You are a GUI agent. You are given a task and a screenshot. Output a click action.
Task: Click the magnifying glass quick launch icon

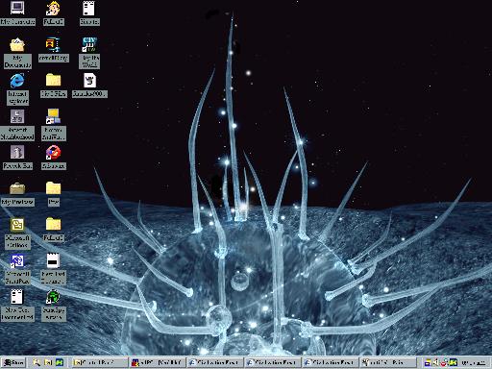point(37,362)
